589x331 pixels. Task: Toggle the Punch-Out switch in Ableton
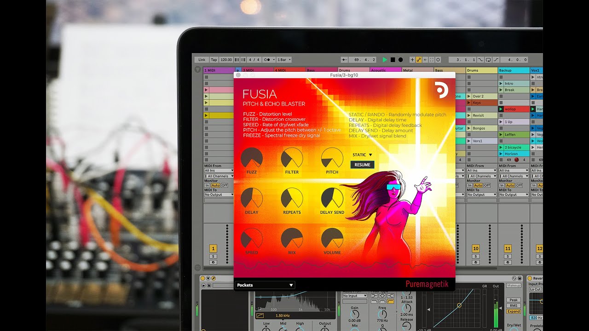(x=496, y=60)
